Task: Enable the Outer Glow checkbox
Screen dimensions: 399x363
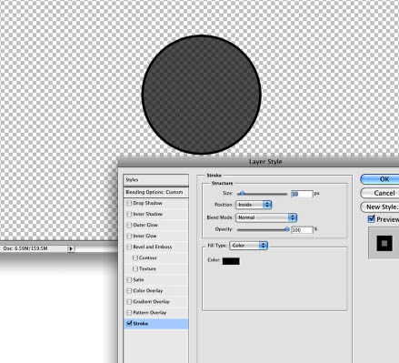Action: pyautogui.click(x=129, y=225)
